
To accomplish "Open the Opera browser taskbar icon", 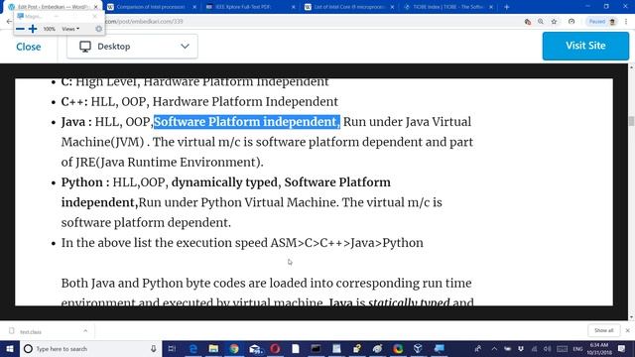I will [x=275, y=348].
